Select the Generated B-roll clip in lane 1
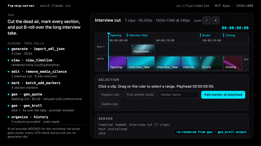This screenshot has width=261, height=146. point(143,49)
